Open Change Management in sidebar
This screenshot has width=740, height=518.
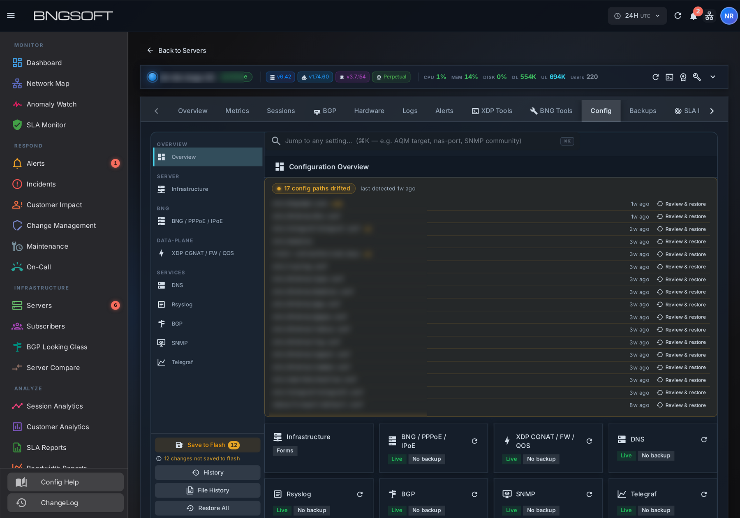coord(64,226)
